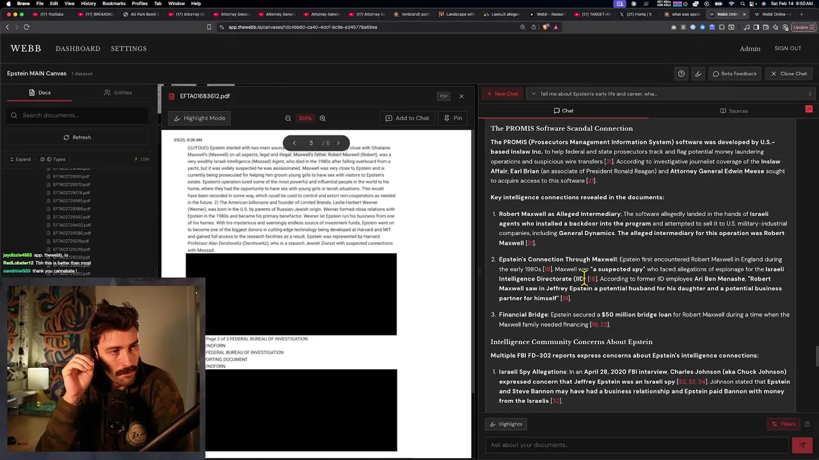Open DASHBOARD navigation link
819x460 pixels.
77,49
